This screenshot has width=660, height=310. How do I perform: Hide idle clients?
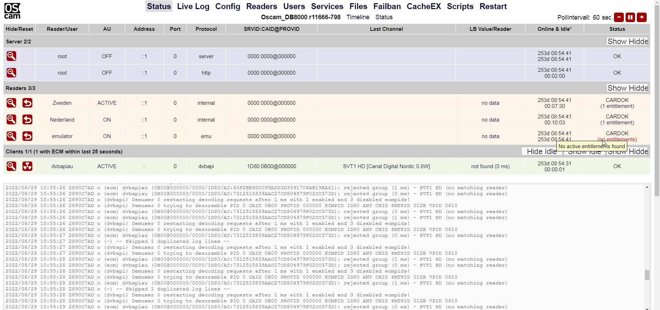542,151
